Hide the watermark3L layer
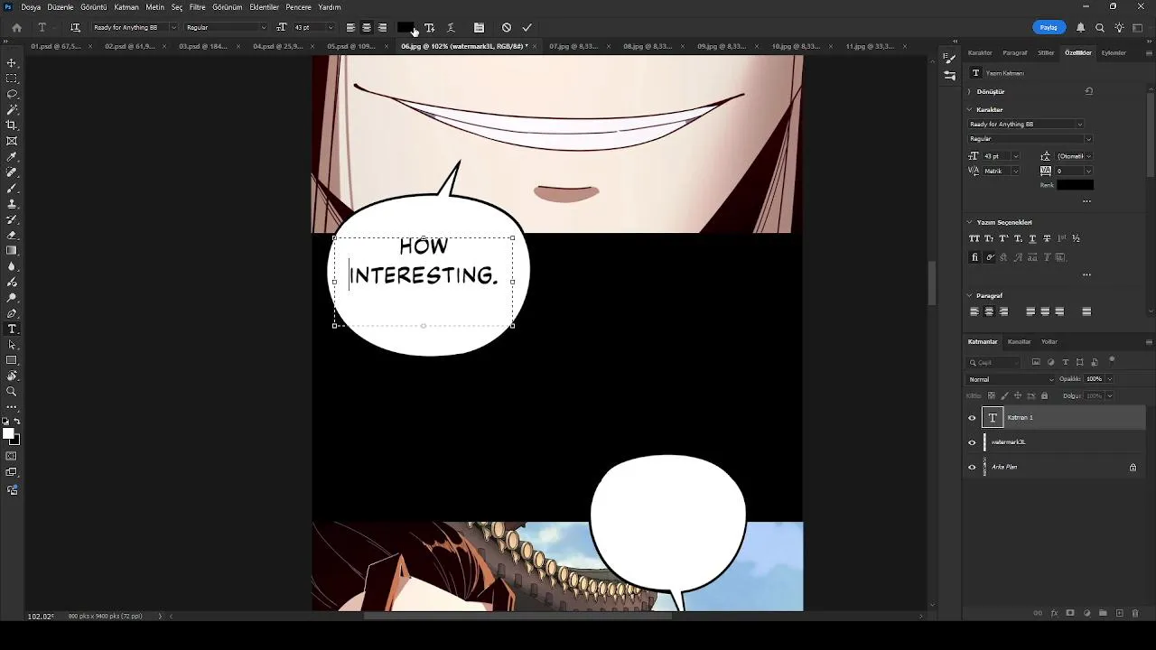Image resolution: width=1156 pixels, height=650 pixels. [972, 442]
